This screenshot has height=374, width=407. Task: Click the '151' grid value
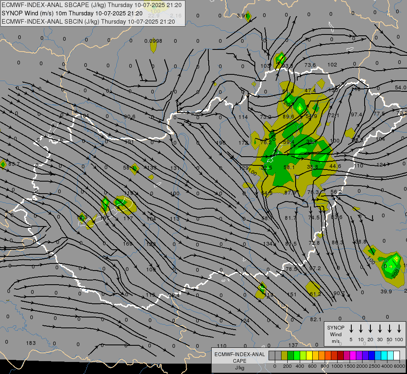(292, 295)
